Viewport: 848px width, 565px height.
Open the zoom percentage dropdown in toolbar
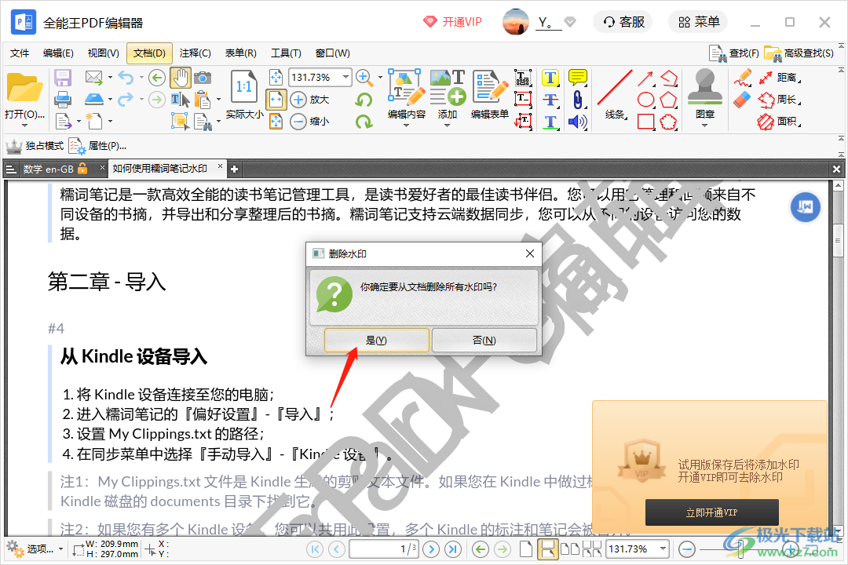pyautogui.click(x=345, y=78)
